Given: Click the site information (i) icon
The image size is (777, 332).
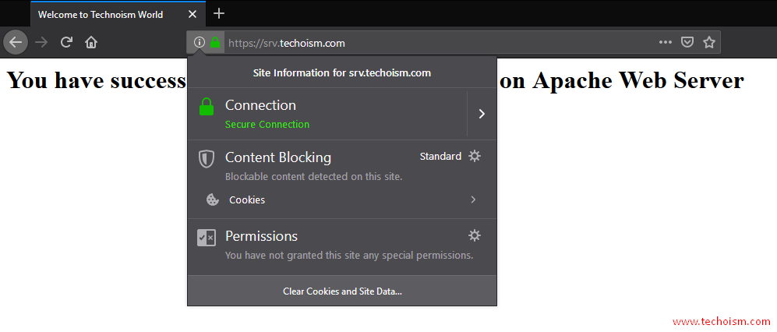Looking at the screenshot, I should point(200,43).
